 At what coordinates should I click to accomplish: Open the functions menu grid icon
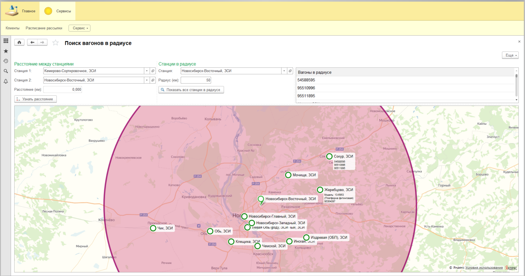pos(6,41)
